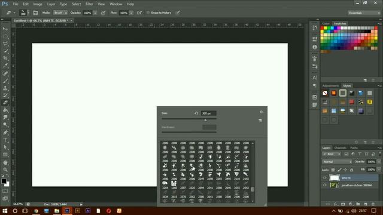383x215 pixels.
Task: Select the Zoom tool in toolbox
Action: pos(5,170)
